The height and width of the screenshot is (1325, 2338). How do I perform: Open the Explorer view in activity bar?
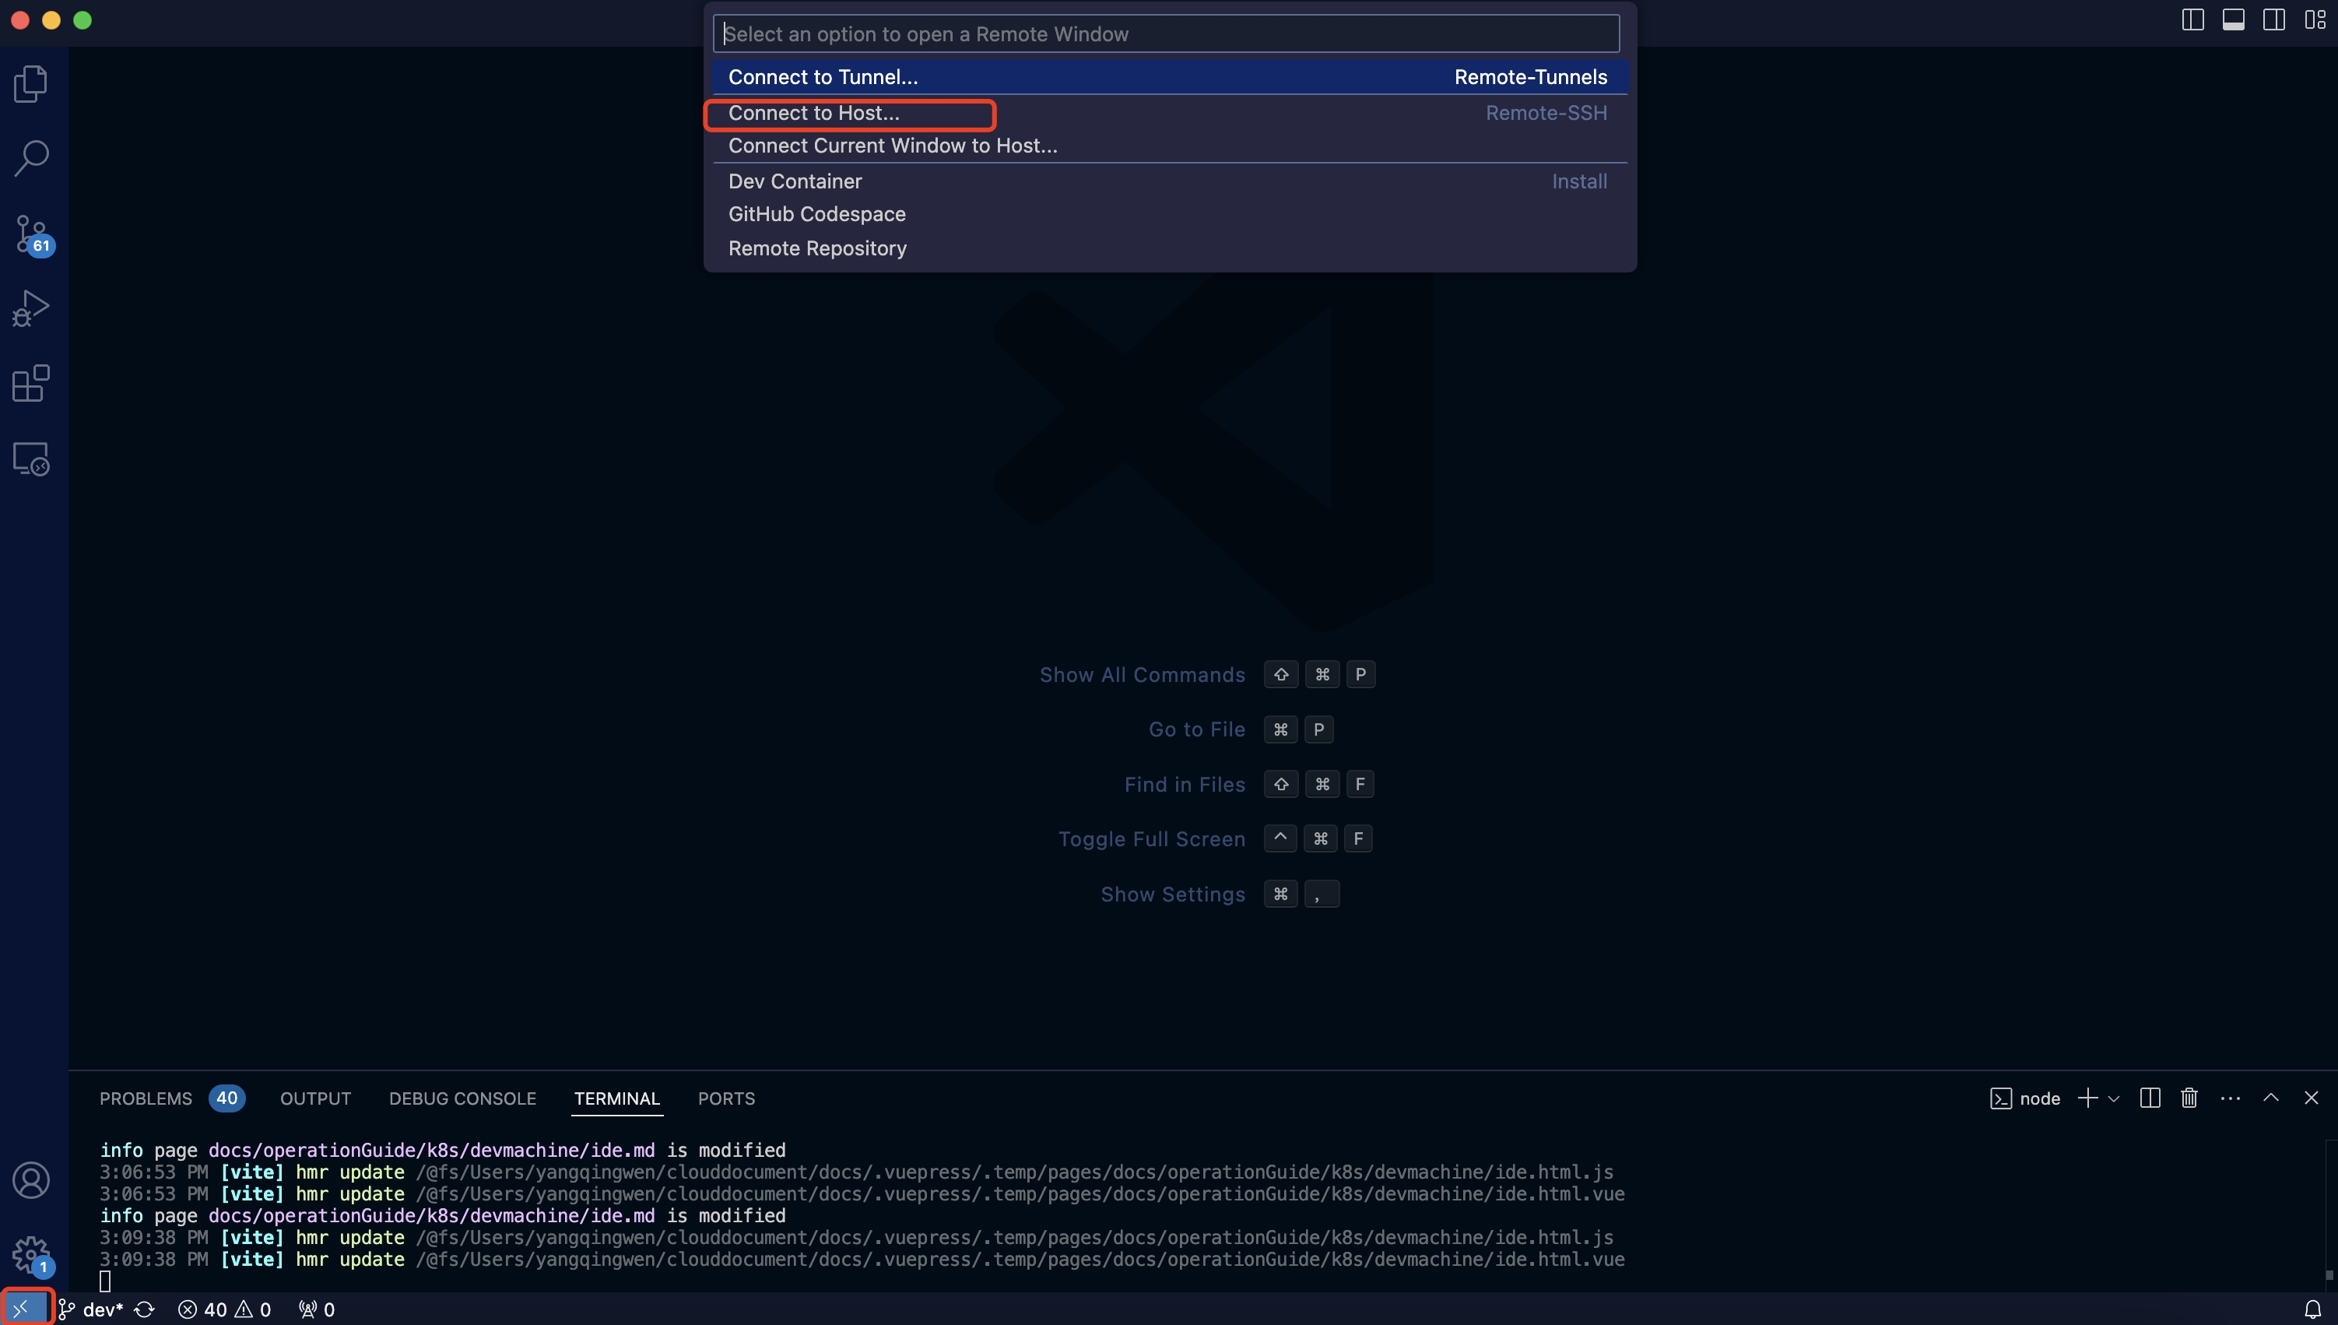pos(31,84)
